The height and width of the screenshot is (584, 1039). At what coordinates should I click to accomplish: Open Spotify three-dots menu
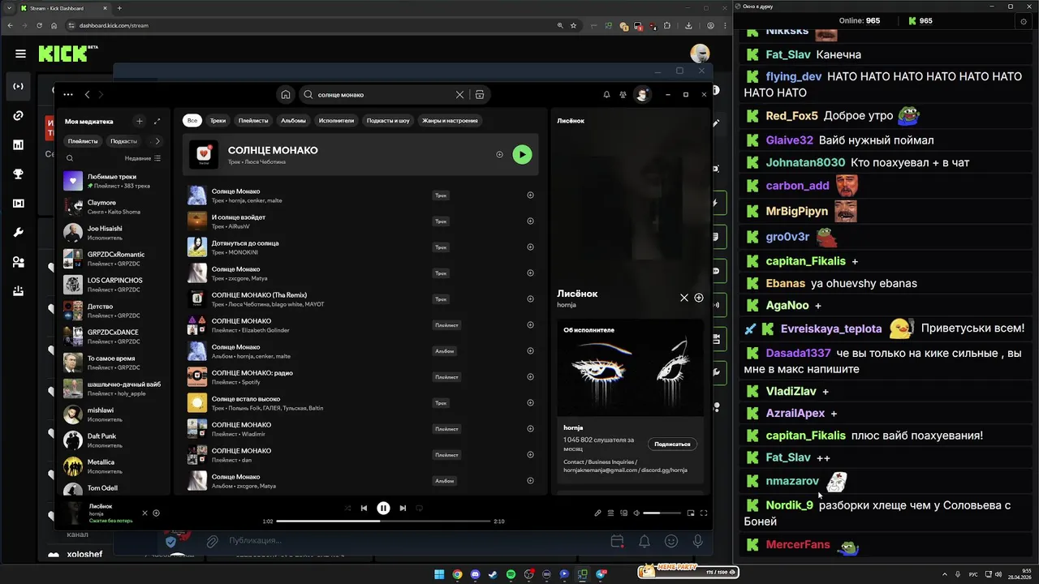[x=68, y=95]
